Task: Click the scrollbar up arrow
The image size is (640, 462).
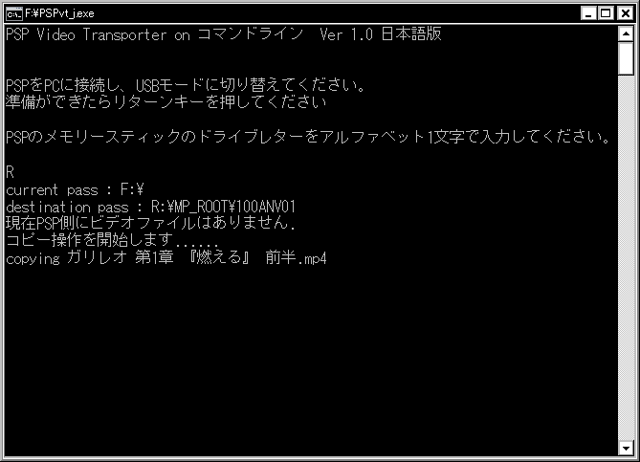Action: point(626,33)
